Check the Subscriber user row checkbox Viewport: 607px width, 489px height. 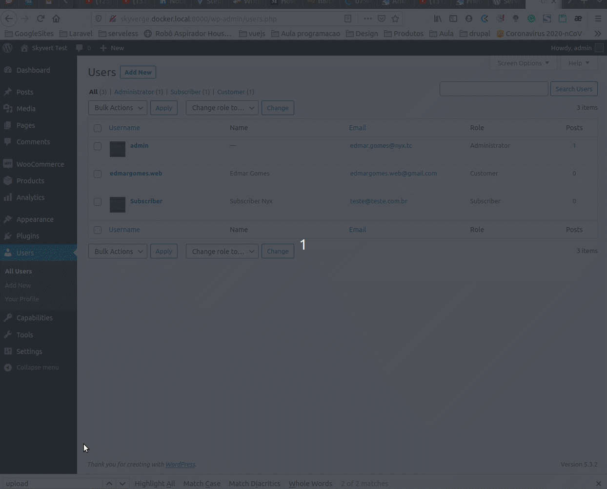[x=98, y=202]
